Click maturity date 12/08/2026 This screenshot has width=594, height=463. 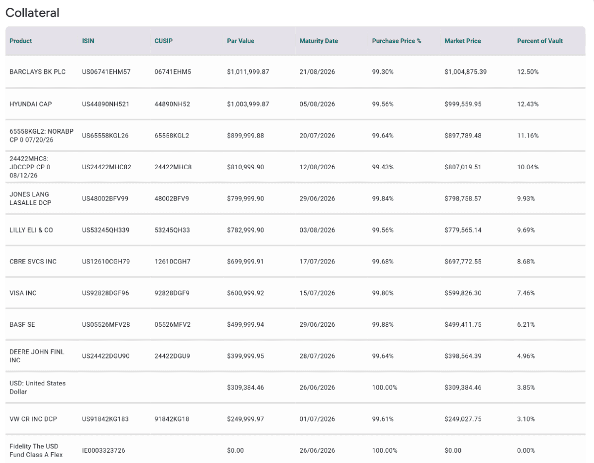[317, 167]
